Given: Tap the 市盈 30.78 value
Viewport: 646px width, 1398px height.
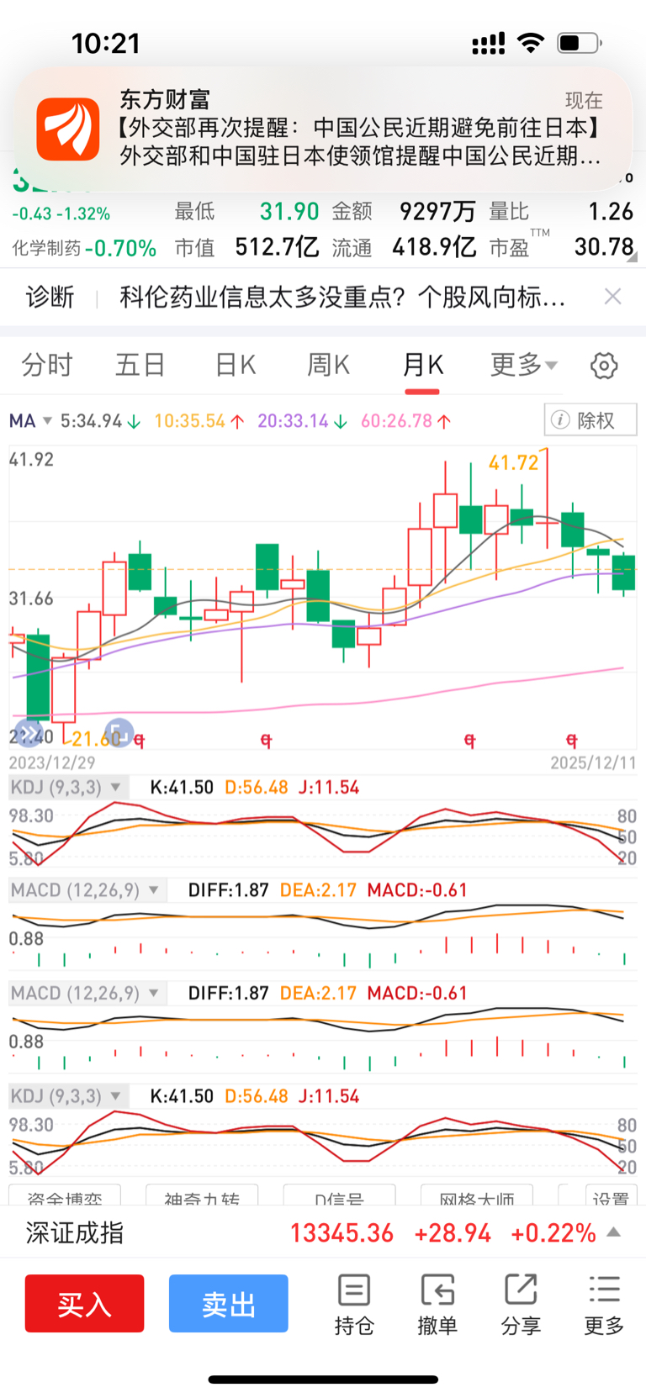Looking at the screenshot, I should [604, 247].
